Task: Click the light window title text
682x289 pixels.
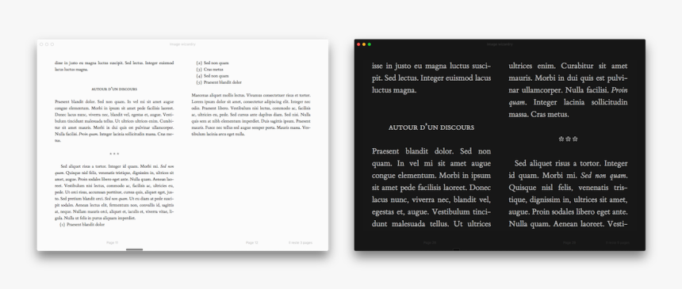Action: click(x=182, y=44)
